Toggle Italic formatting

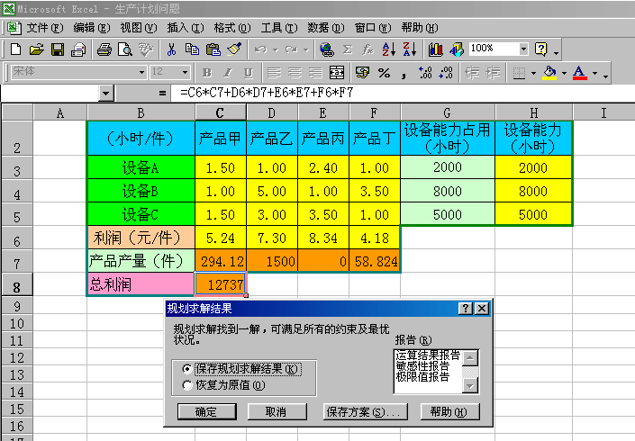coord(228,73)
